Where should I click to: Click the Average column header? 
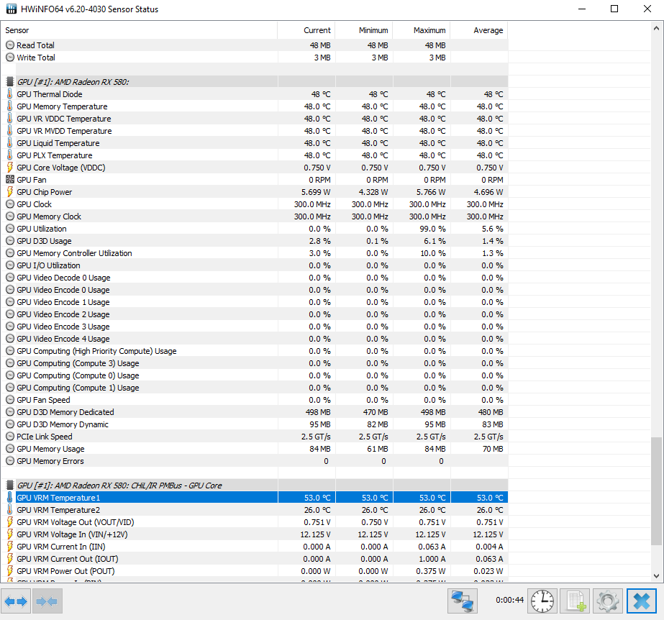pos(479,30)
